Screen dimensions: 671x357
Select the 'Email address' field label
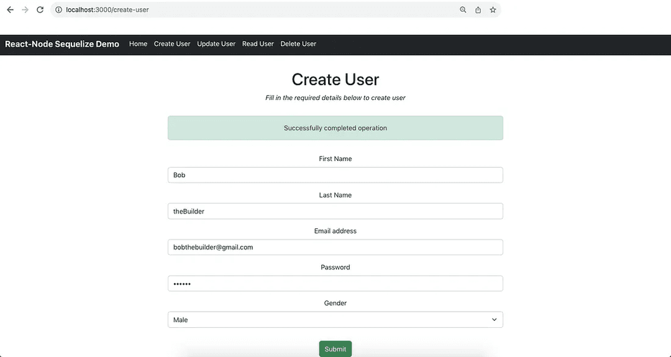pos(335,231)
